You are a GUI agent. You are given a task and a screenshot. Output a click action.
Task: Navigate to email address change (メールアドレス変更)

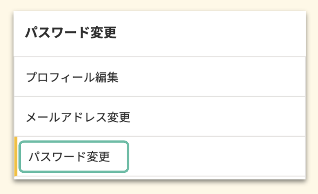78,117
